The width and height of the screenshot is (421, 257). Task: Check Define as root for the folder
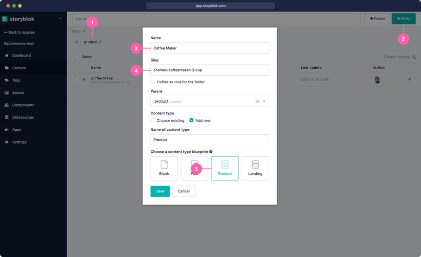tap(152, 82)
